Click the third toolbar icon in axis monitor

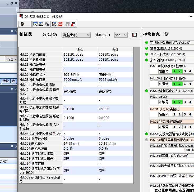tap(41, 24)
